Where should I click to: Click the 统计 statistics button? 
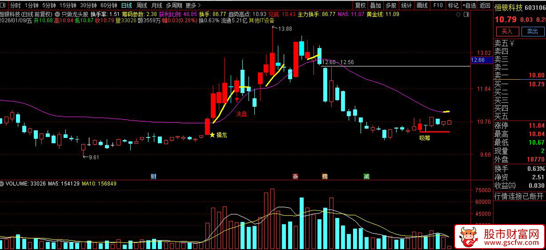[x=406, y=5]
